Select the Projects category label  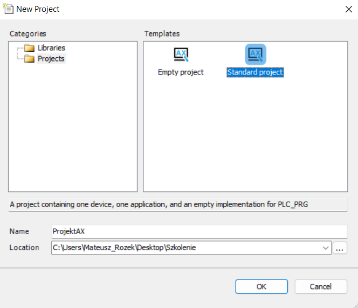51,59
